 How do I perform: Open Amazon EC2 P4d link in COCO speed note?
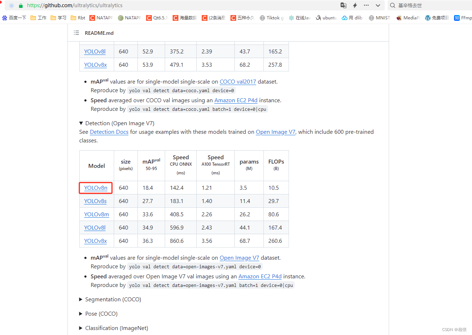[236, 100]
